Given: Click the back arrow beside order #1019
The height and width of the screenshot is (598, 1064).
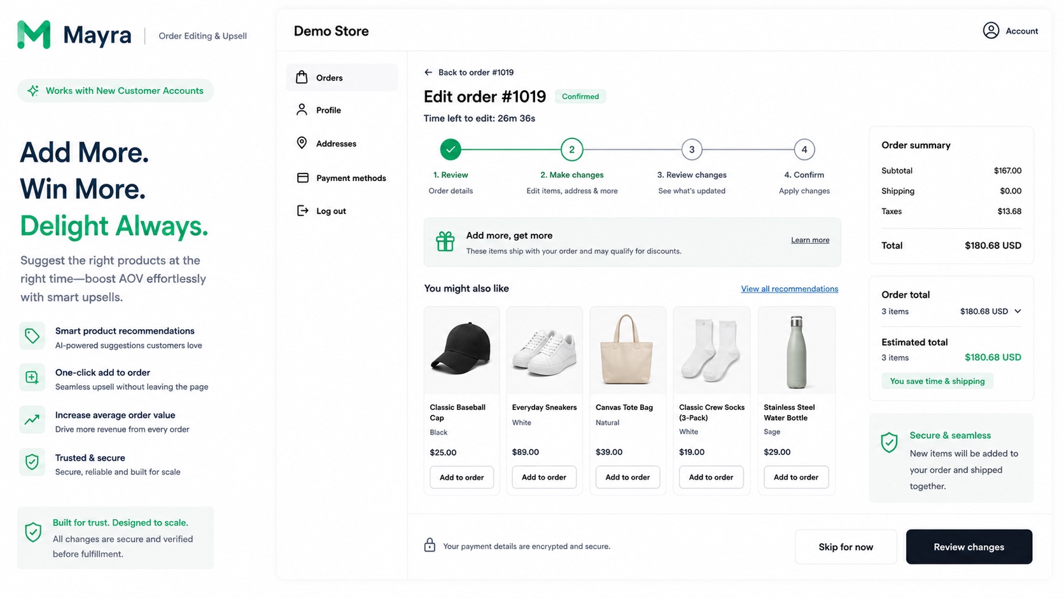Looking at the screenshot, I should coord(428,72).
